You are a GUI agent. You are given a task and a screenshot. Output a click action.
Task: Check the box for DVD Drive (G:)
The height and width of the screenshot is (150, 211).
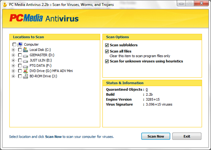20,71
